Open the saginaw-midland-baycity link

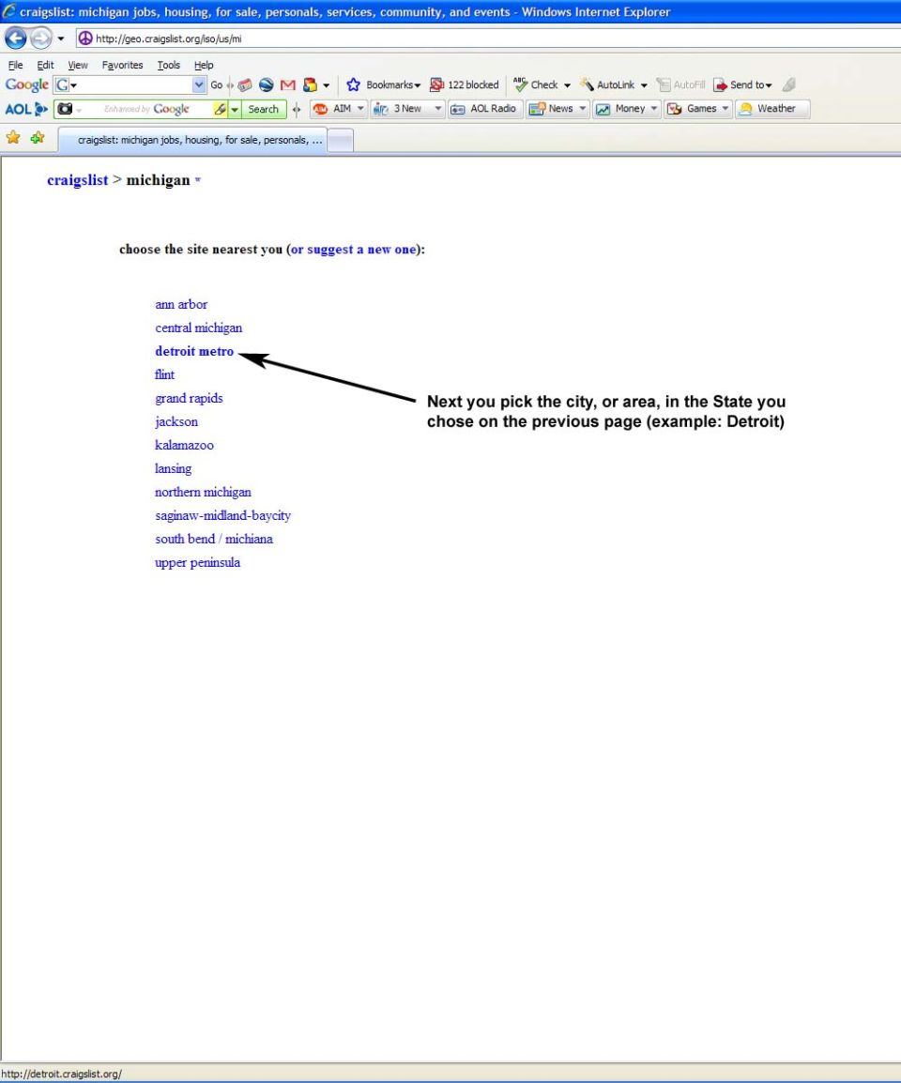[x=222, y=516]
